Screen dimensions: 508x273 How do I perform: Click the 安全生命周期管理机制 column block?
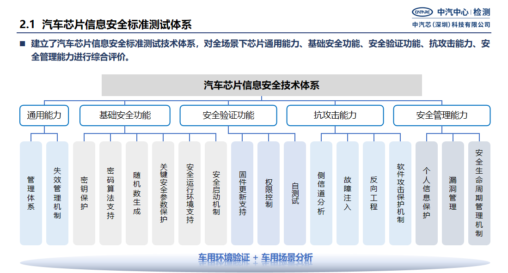point(479,193)
